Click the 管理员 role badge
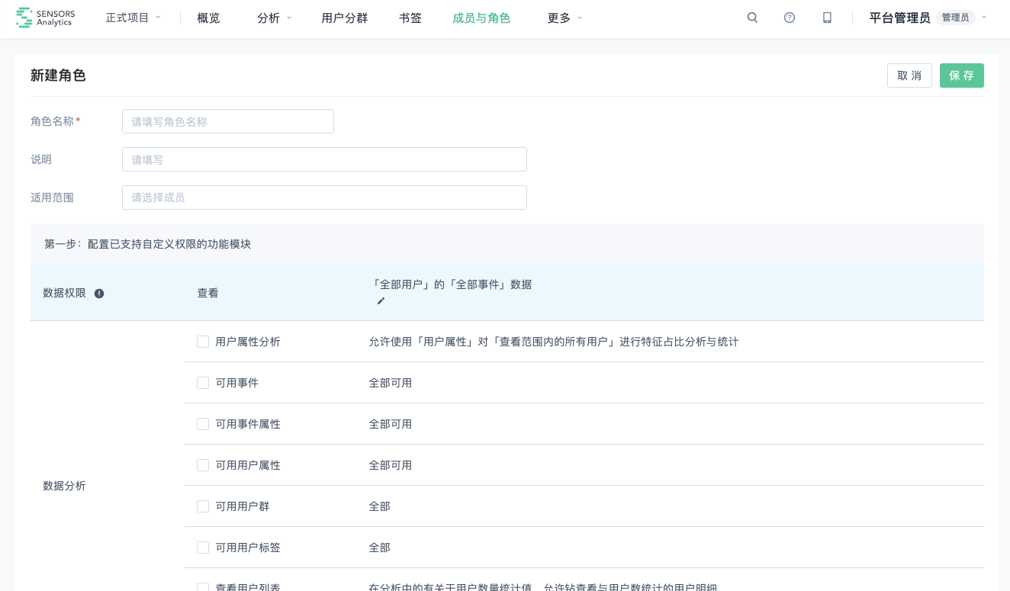 [955, 18]
